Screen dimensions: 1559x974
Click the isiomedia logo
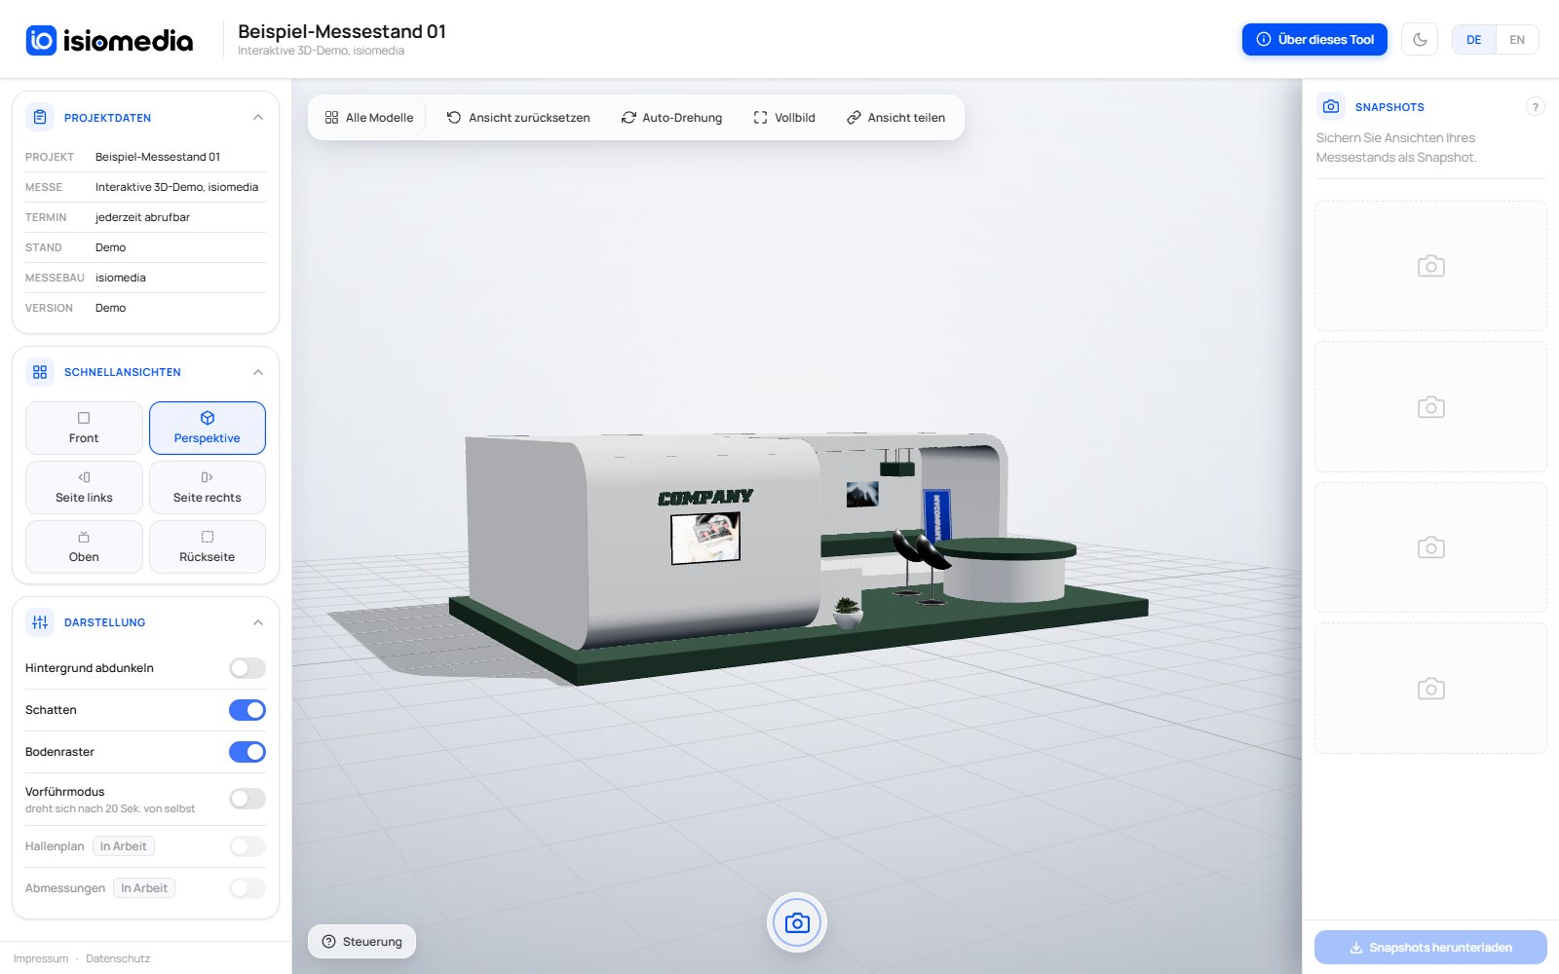pos(109,40)
